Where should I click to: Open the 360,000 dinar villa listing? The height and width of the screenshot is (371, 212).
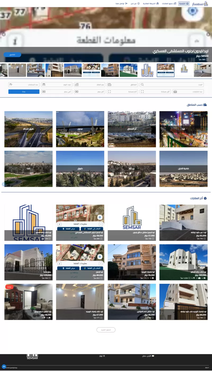[x=183, y=262]
